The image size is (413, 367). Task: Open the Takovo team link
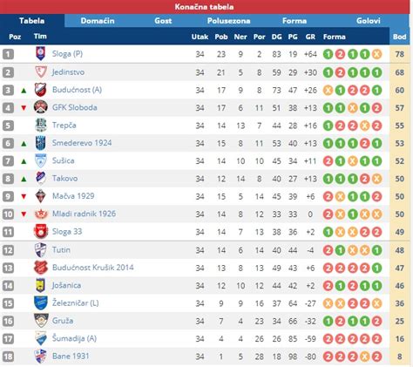pyautogui.click(x=64, y=178)
